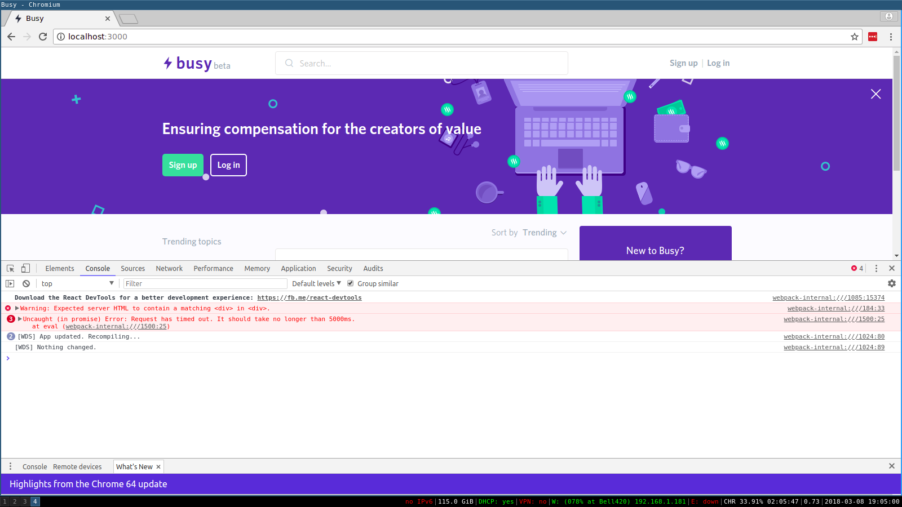Reload the page with the refresh icon
The height and width of the screenshot is (507, 902).
43,37
